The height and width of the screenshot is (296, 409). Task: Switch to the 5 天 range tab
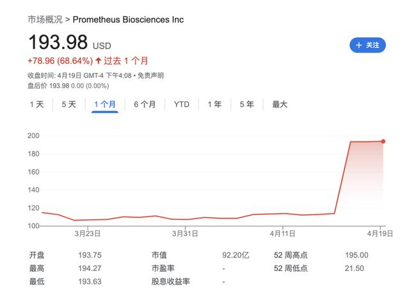[68, 104]
